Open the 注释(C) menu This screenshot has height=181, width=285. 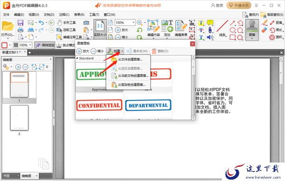click(x=64, y=15)
